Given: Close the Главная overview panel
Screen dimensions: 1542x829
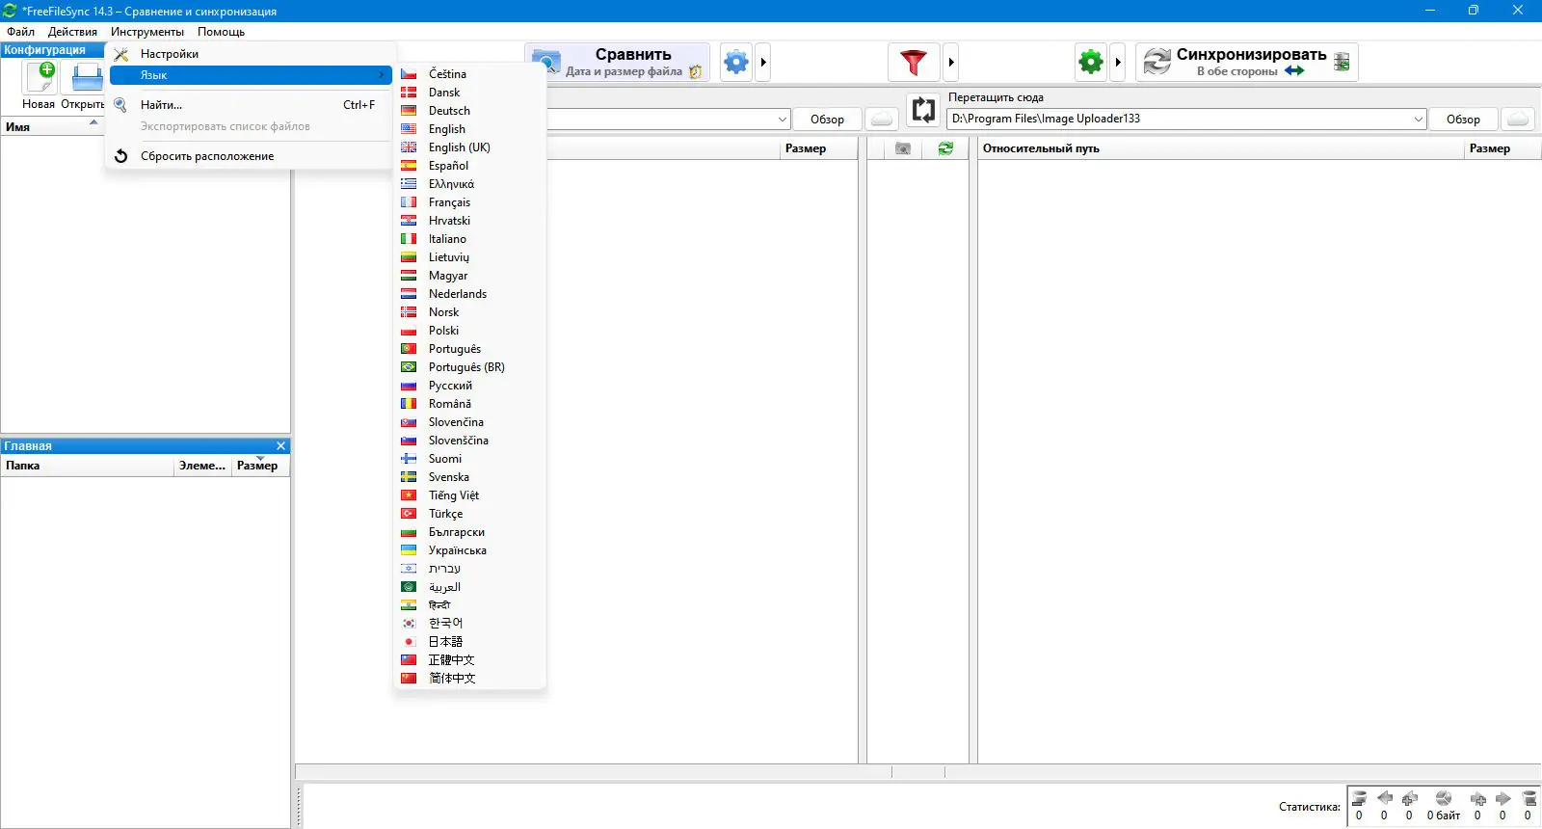Looking at the screenshot, I should click(x=280, y=446).
